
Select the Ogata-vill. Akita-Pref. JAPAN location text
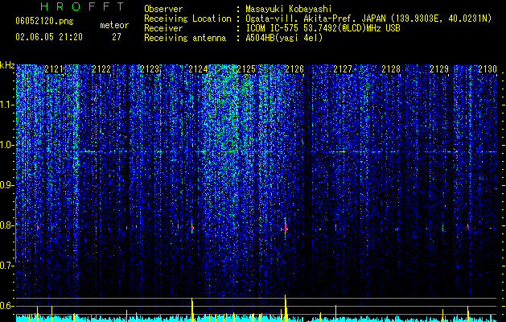click(368, 19)
